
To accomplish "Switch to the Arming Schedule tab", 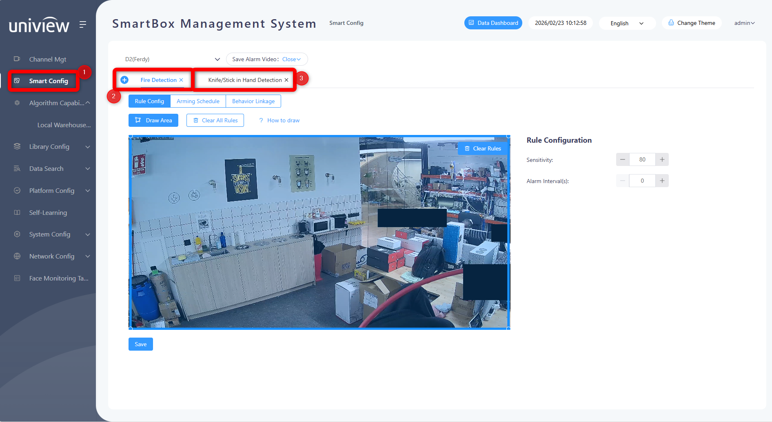I will (x=198, y=101).
